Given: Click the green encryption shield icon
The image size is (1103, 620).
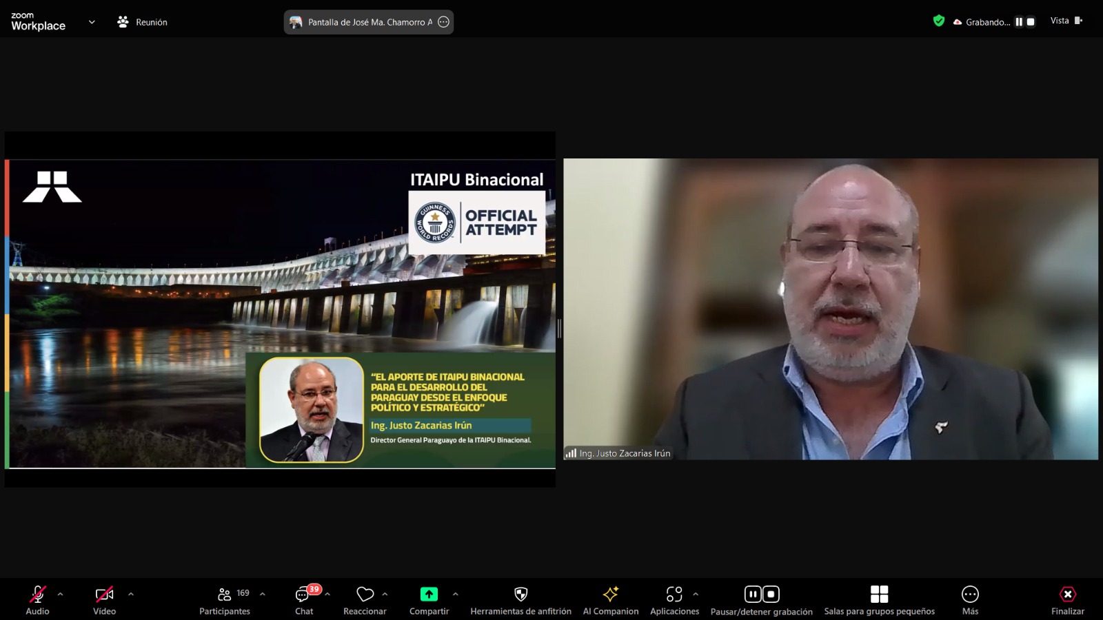Looking at the screenshot, I should click(938, 21).
